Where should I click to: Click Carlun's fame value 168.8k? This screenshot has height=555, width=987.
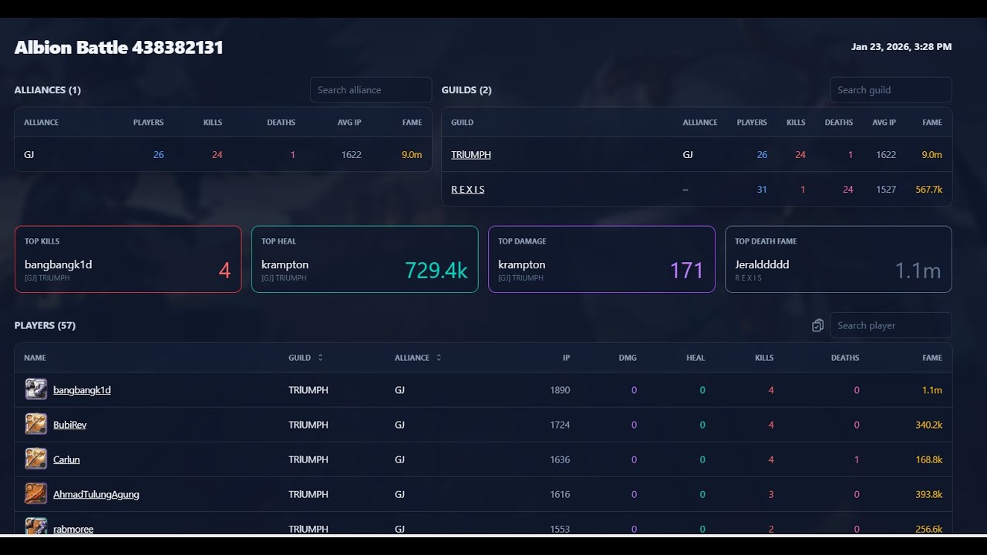click(928, 459)
